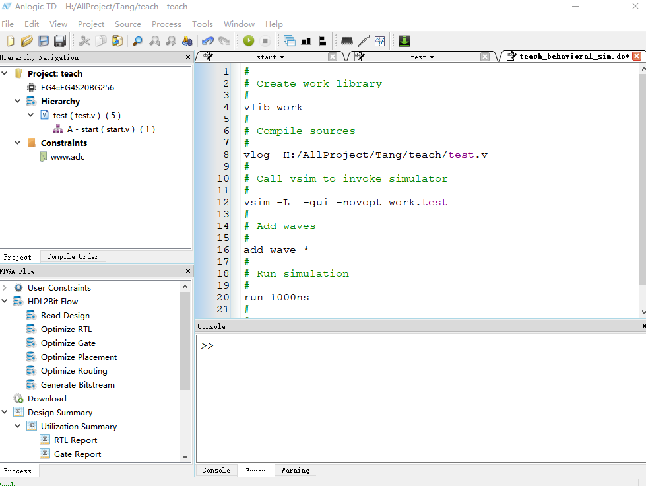Click the green Download arrow toolbar icon
The image size is (646, 486).
point(404,41)
